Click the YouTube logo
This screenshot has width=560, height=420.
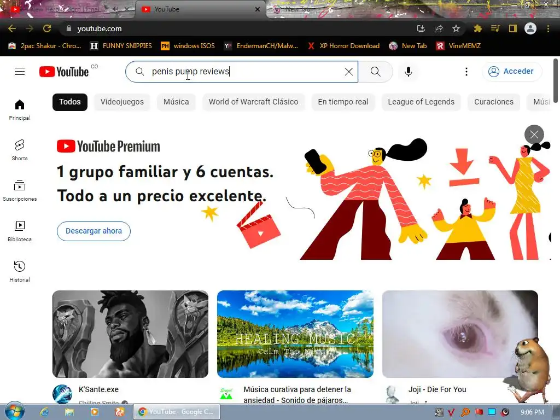[x=64, y=72]
